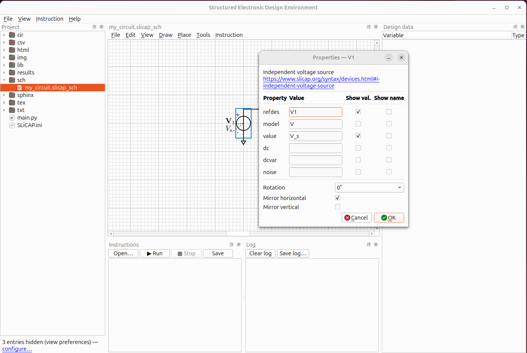Expand the txt folder
This screenshot has height=353, width=527.
tap(4, 110)
